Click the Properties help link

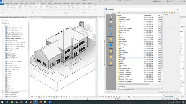click(x=169, y=96)
